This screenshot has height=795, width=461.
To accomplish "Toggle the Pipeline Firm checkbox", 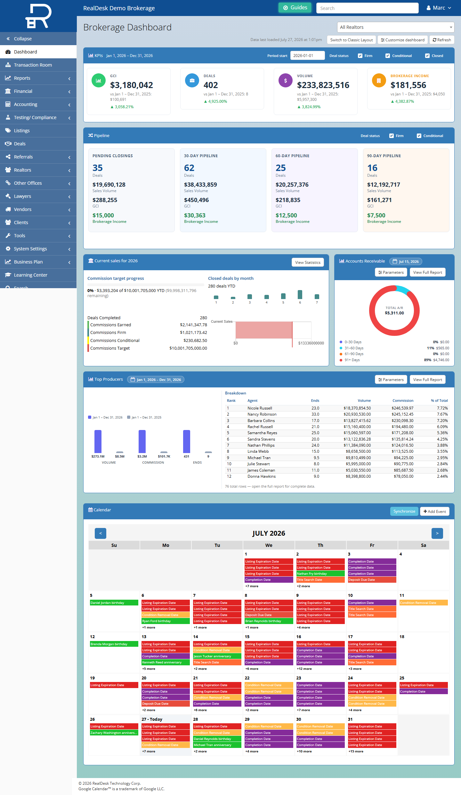I will click(x=392, y=136).
